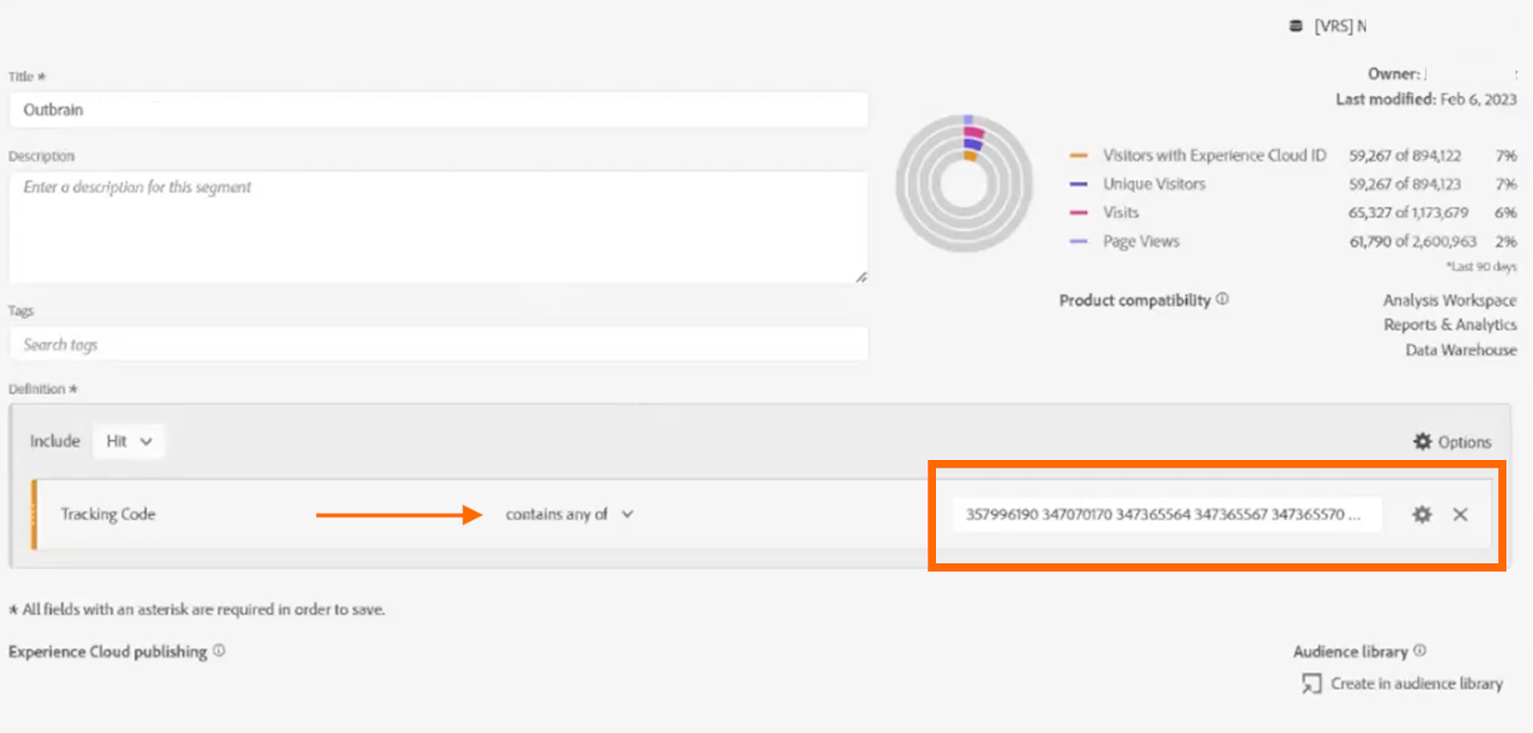Grab the orange Tracking Code drag handle
1533x733 pixels.
(34, 515)
